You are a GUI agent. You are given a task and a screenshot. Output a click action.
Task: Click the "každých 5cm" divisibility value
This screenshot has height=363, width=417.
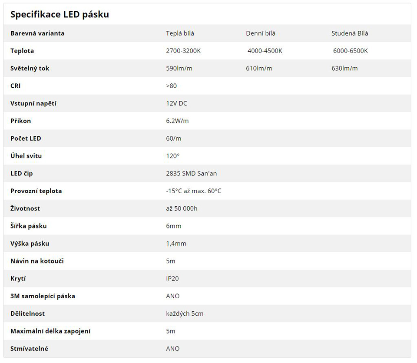coord(185,313)
